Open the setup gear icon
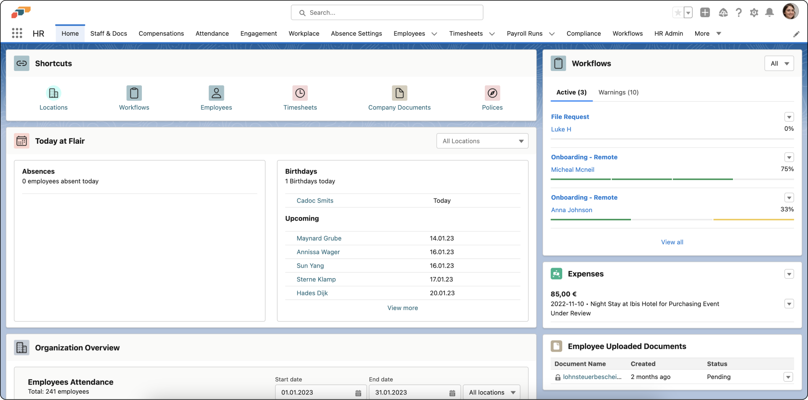Viewport: 808px width, 400px height. coord(754,13)
